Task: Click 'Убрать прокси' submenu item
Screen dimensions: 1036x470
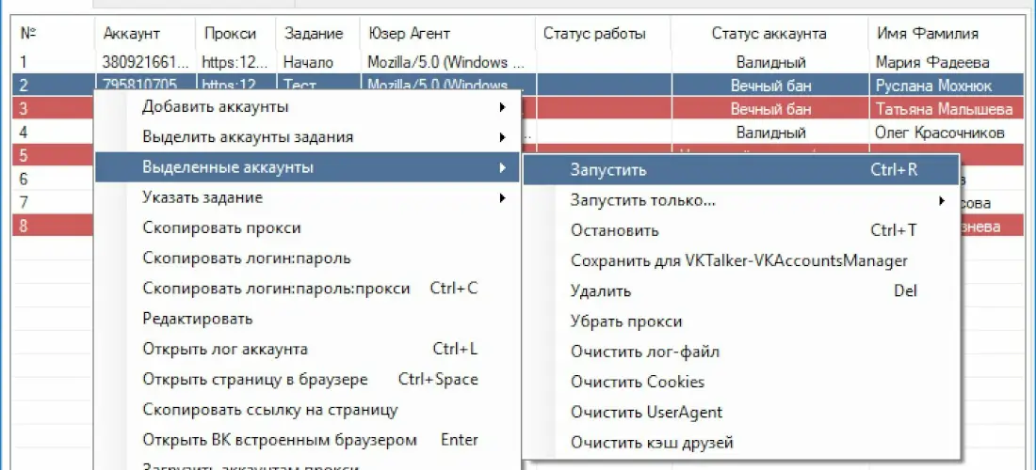Action: (740, 321)
